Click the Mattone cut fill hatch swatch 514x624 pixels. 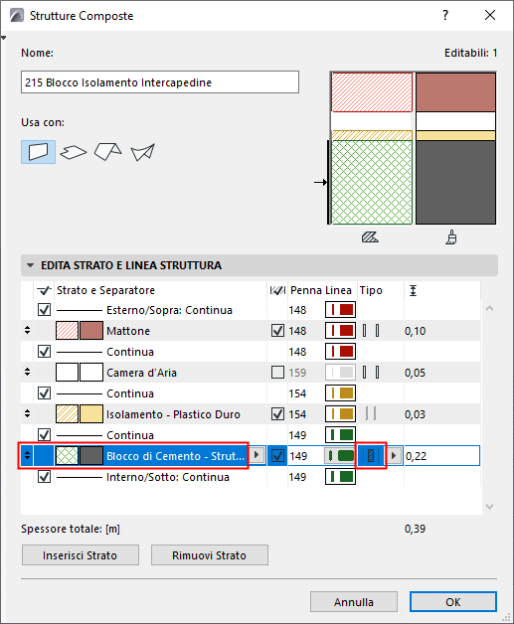tap(67, 331)
